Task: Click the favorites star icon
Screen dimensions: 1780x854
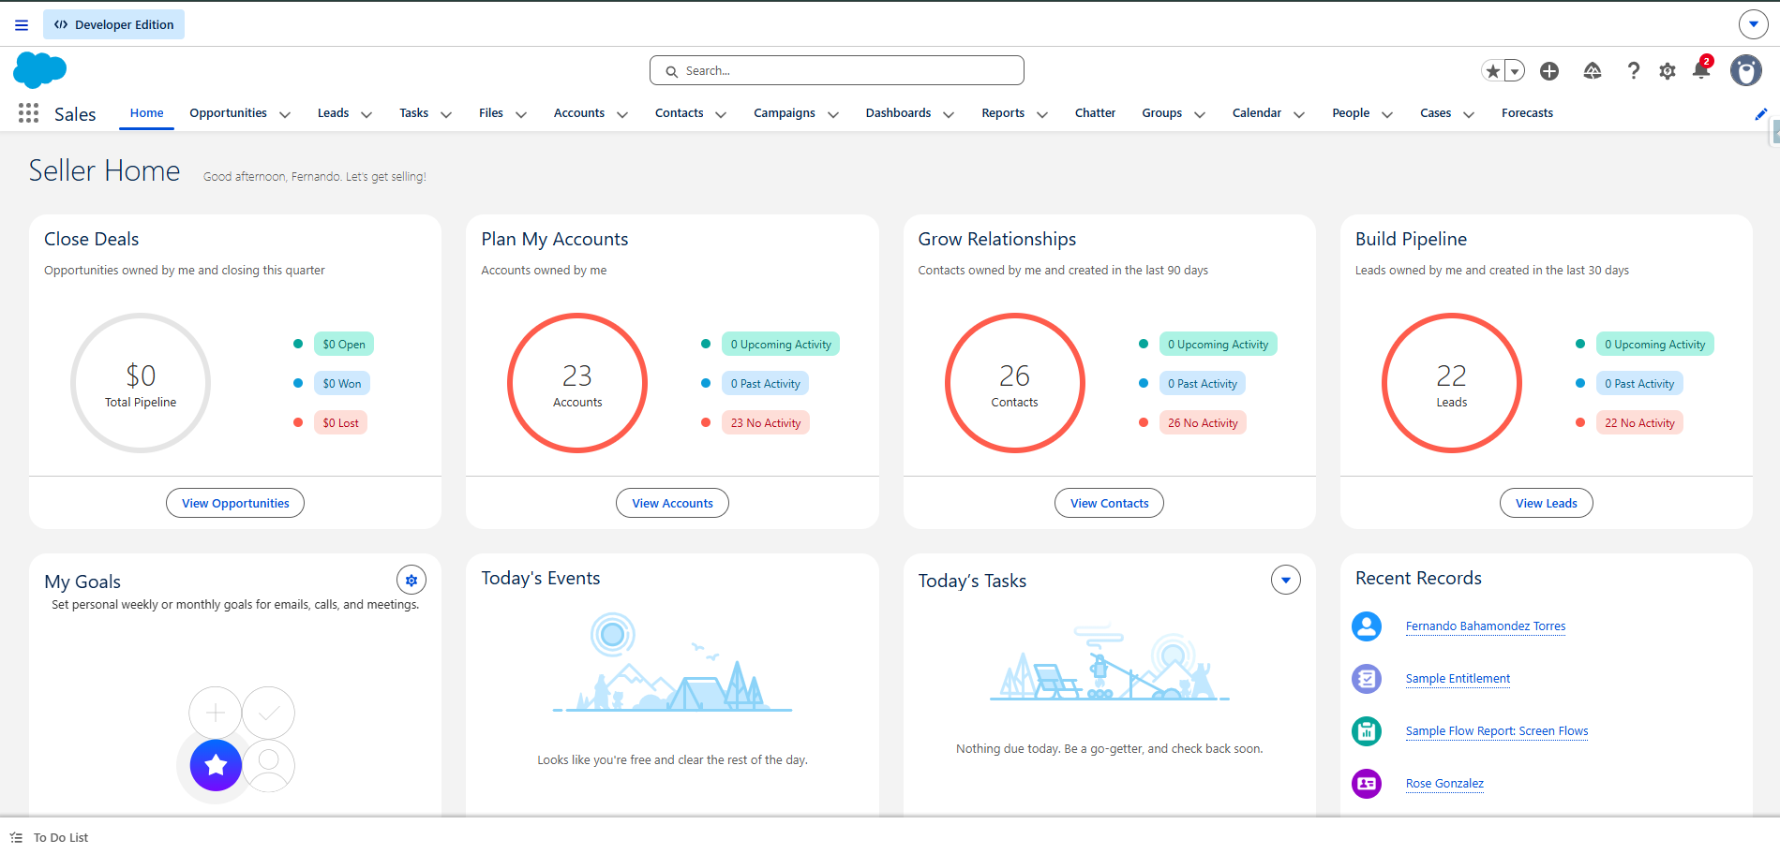Action: pos(1492,71)
